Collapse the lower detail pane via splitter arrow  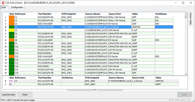(95, 90)
